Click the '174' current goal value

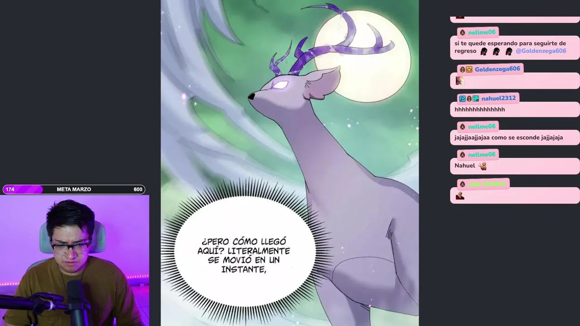10,189
